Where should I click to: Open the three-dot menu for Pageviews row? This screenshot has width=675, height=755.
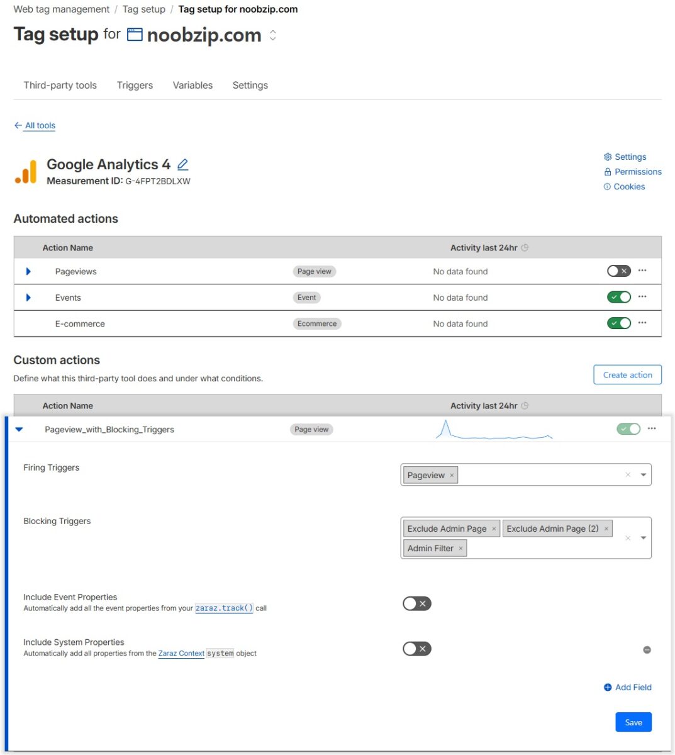642,271
